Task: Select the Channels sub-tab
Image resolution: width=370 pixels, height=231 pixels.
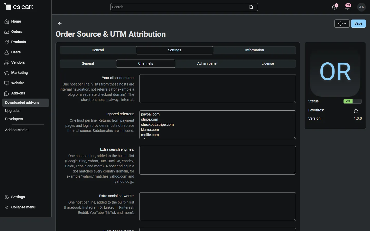Action: (x=146, y=64)
